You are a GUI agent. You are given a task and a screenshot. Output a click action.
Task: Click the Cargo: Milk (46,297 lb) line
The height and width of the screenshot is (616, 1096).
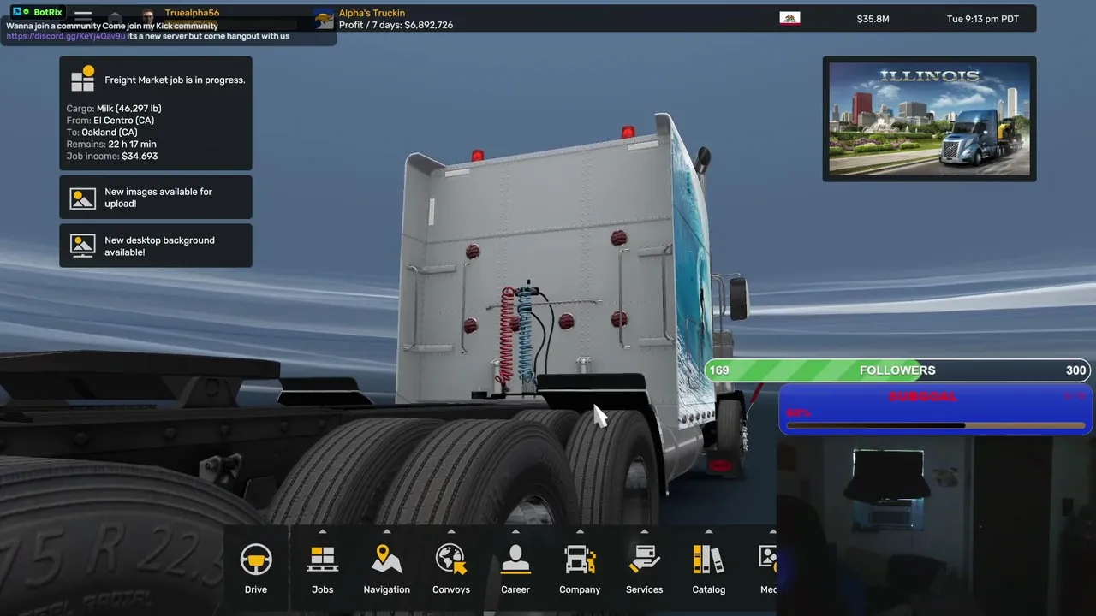(x=114, y=109)
